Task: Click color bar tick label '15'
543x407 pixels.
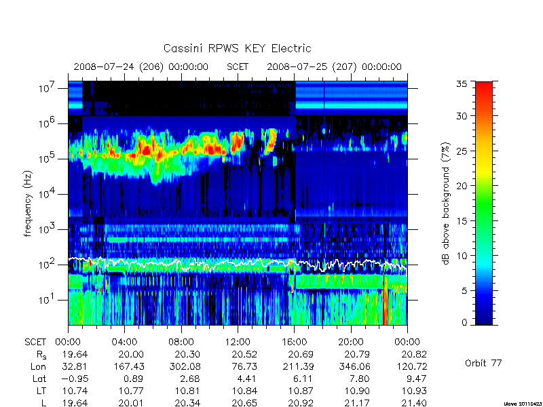Action: point(462,221)
